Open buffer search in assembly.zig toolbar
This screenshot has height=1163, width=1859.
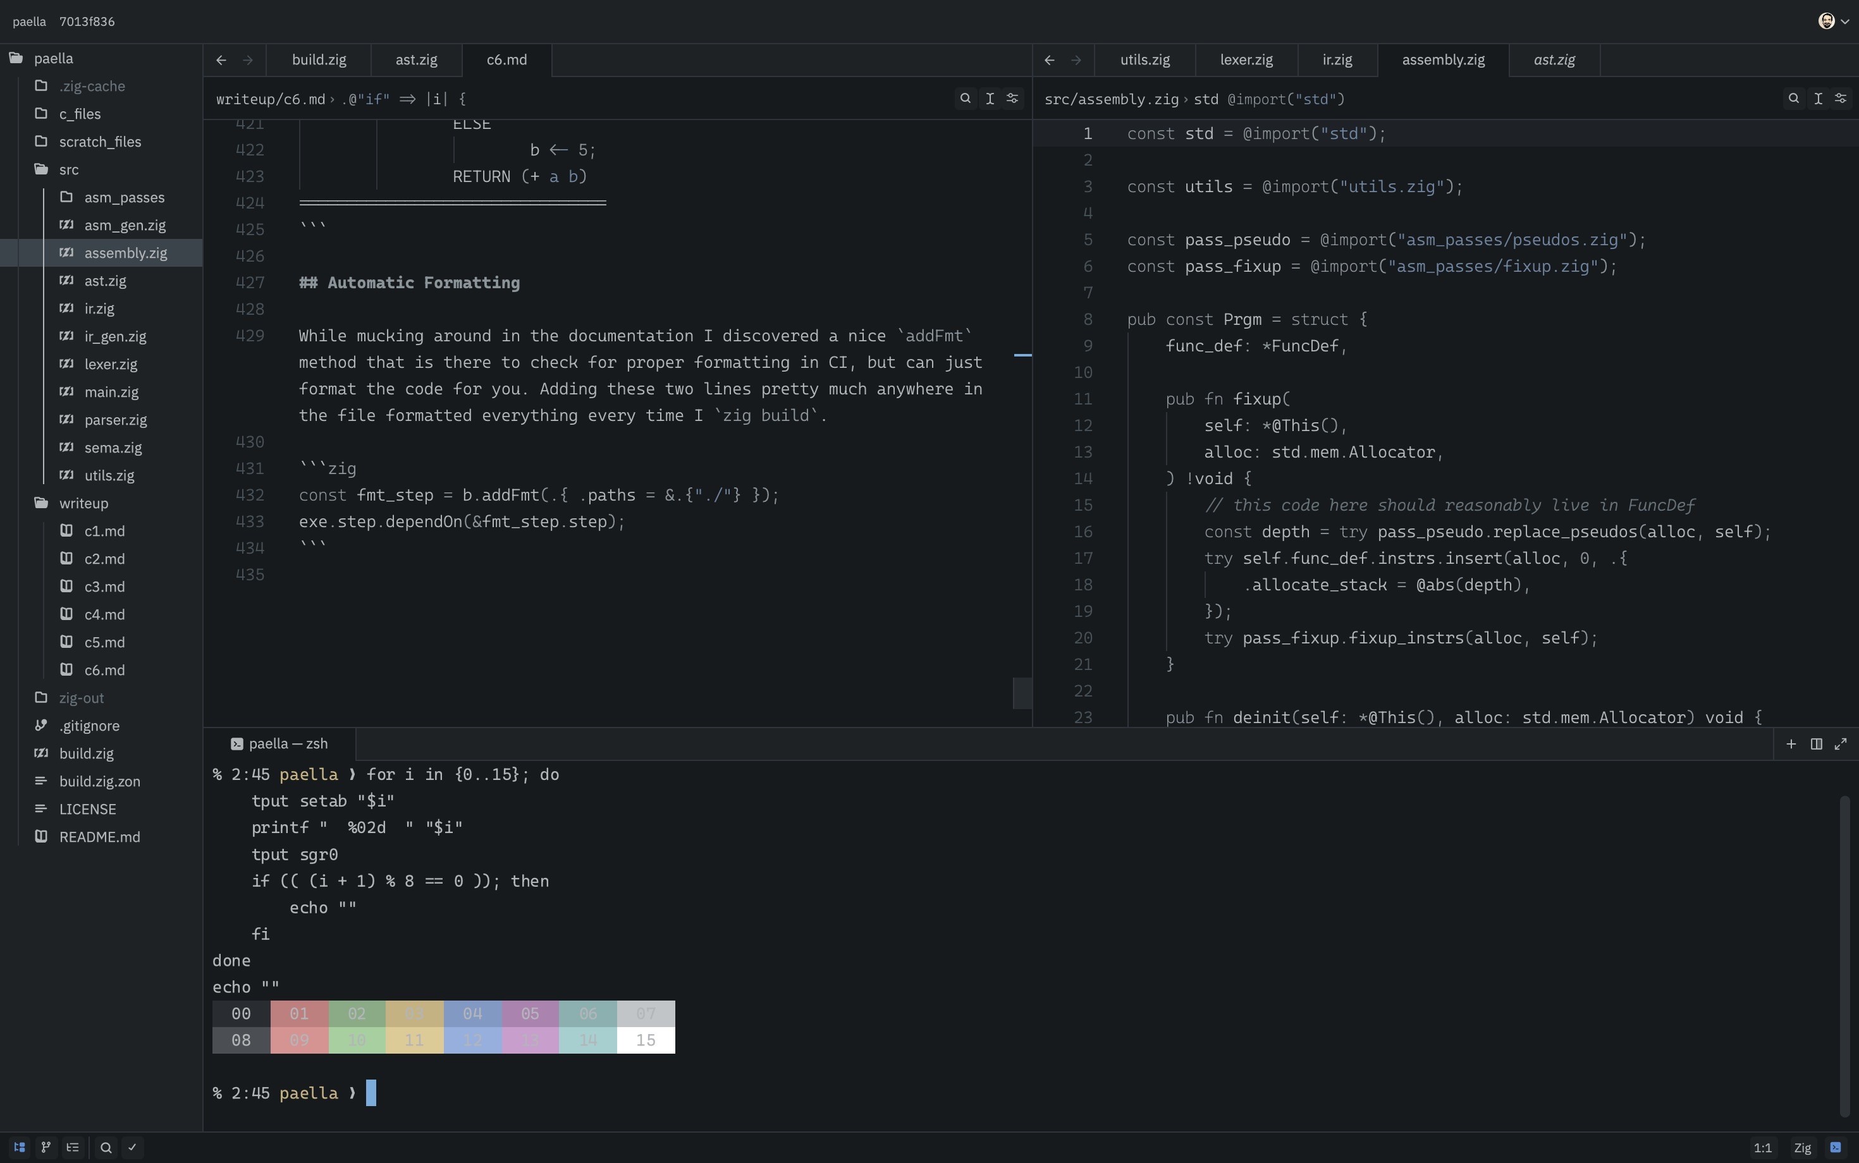point(1794,99)
